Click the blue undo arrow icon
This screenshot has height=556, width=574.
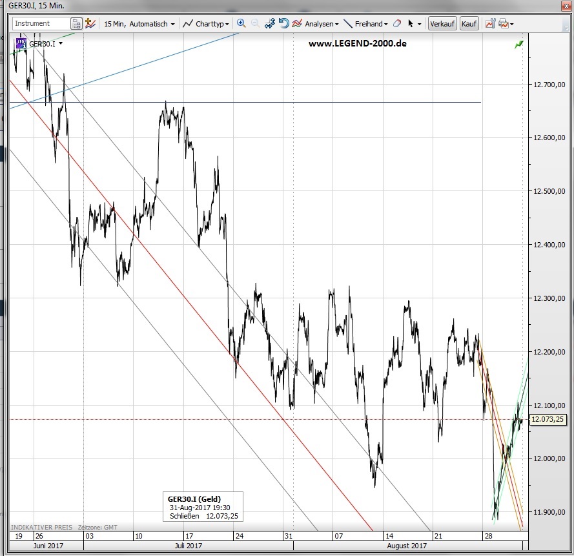283,23
